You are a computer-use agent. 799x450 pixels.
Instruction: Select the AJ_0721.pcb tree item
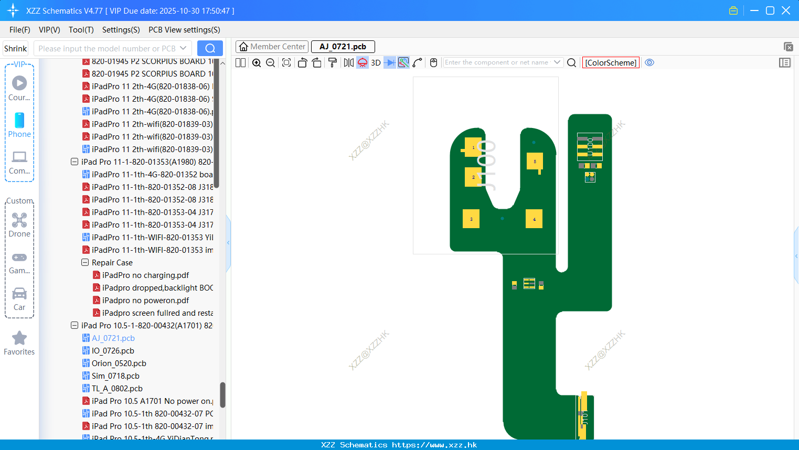click(x=113, y=338)
